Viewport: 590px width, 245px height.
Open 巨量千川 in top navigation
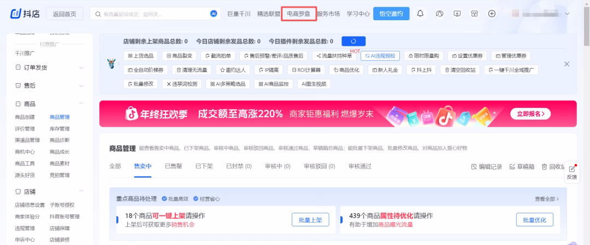pos(239,14)
